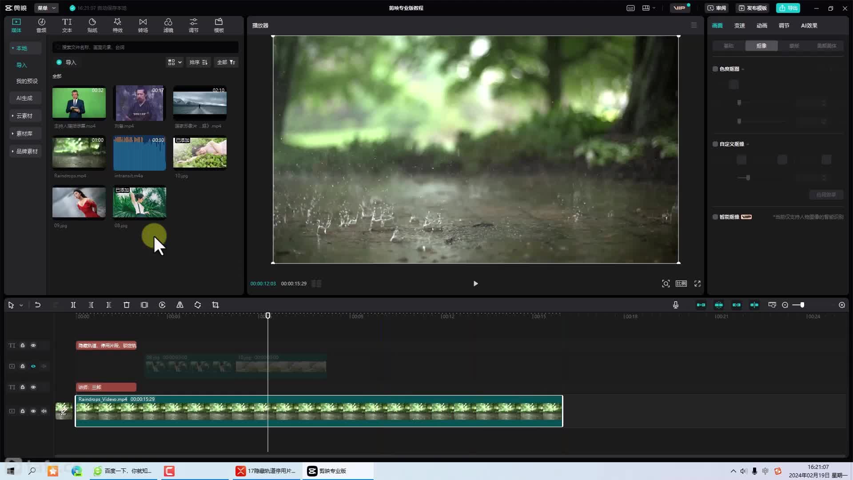Screen dimensions: 853x480
Task: Open the 滤镜 filters panel
Action: point(168,25)
